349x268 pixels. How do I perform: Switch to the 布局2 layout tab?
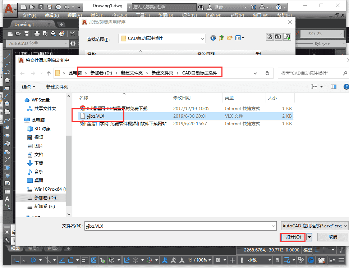coord(53,249)
